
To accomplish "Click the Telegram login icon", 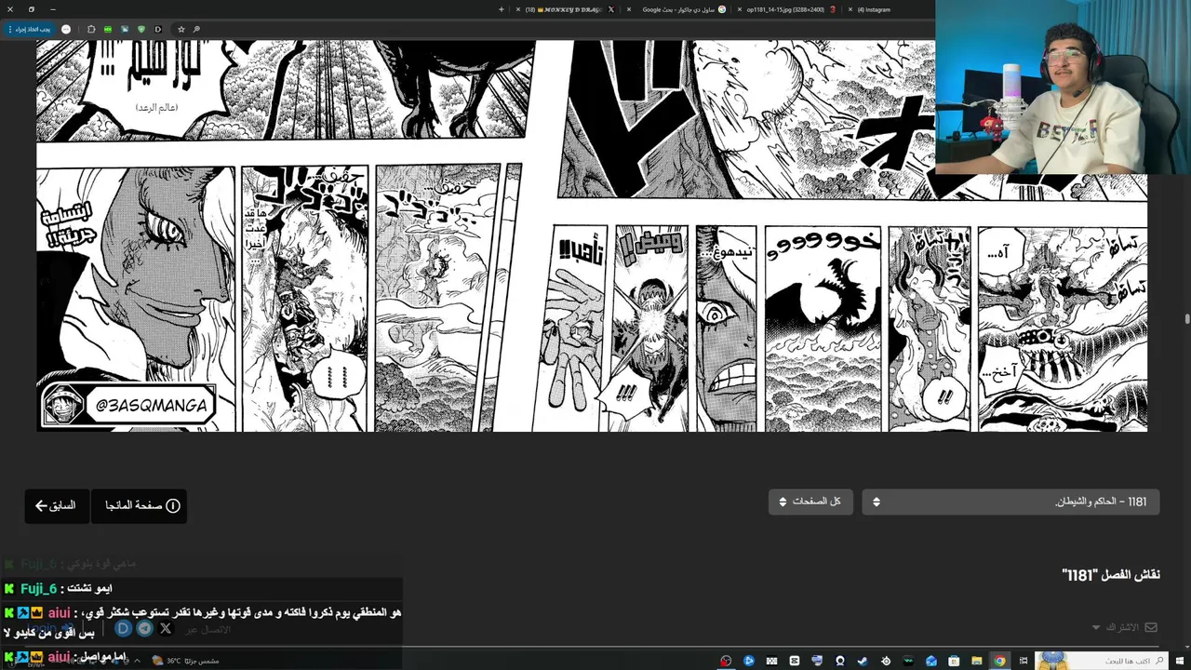I will [x=144, y=628].
